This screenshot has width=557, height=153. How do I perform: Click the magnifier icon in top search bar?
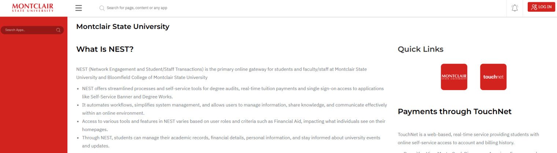[102, 8]
